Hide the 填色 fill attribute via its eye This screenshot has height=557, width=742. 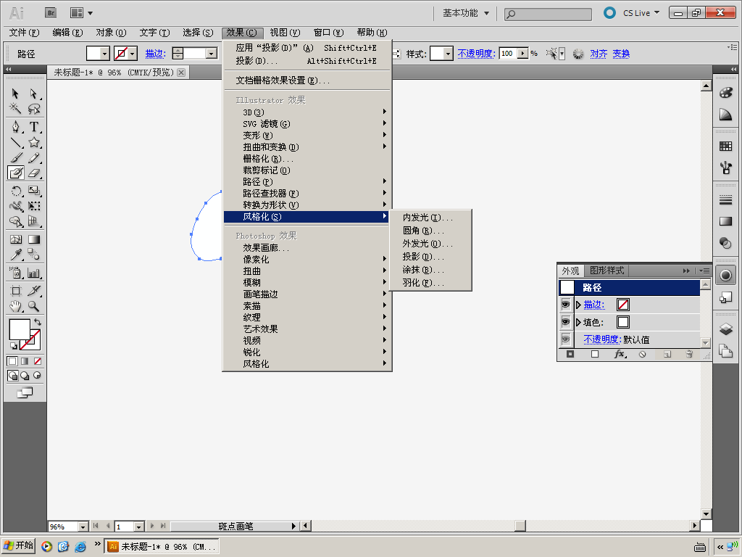click(565, 322)
